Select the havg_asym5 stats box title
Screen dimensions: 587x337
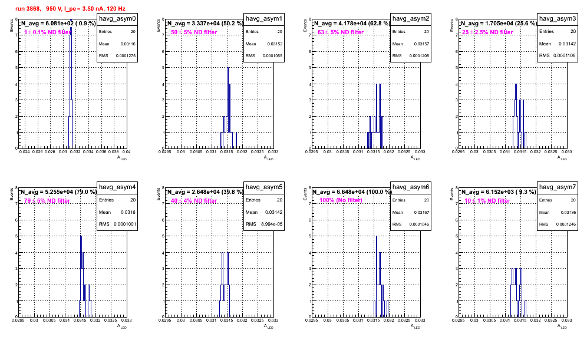tap(264, 187)
